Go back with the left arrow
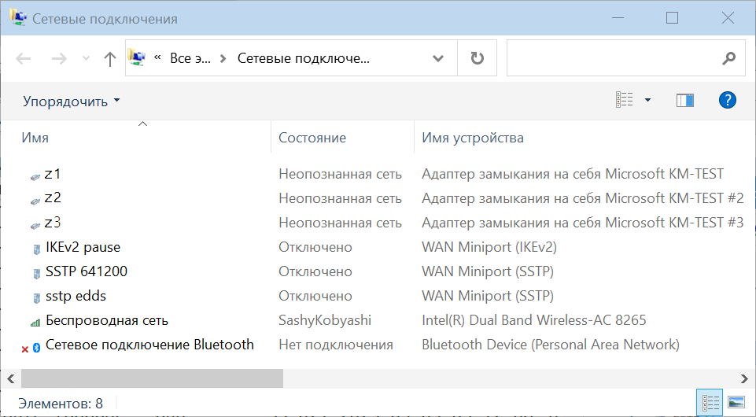 tap(23, 59)
